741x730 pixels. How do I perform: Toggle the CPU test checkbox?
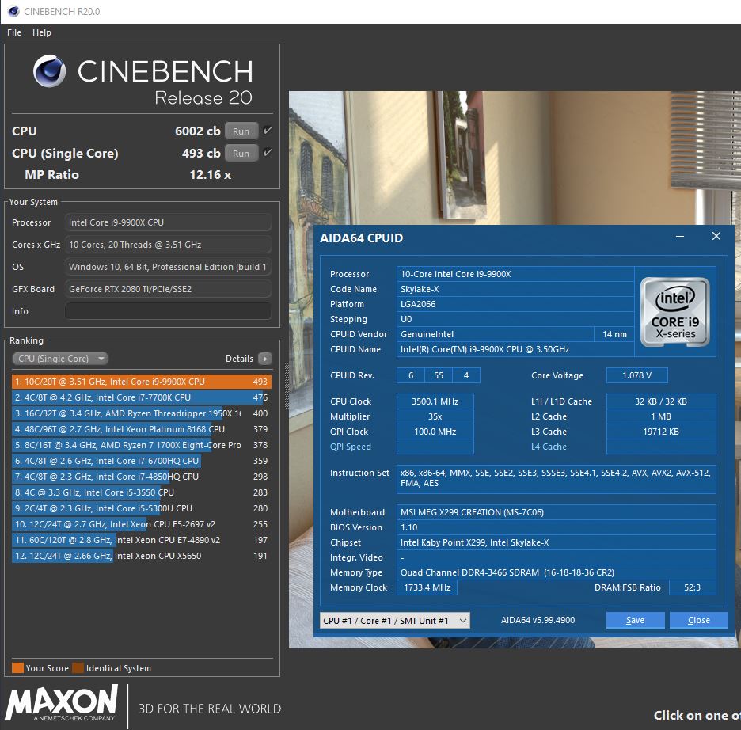pyautogui.click(x=268, y=131)
